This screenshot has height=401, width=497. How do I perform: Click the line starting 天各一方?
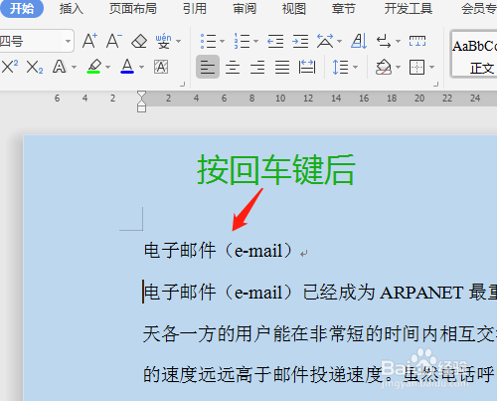[320, 333]
